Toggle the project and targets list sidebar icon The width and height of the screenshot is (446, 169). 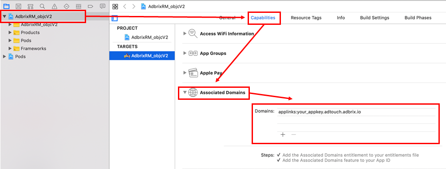click(114, 18)
